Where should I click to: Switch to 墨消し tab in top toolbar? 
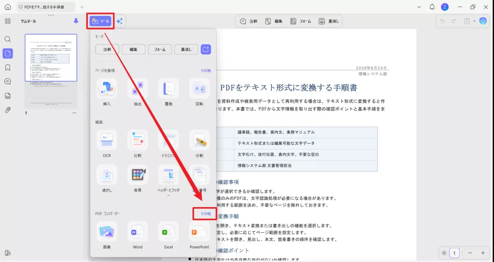click(x=329, y=21)
